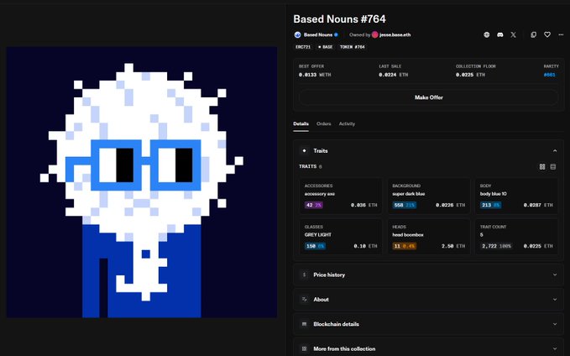
Task: Open the GREY LIGHT glasses trait card
Action: click(x=341, y=237)
